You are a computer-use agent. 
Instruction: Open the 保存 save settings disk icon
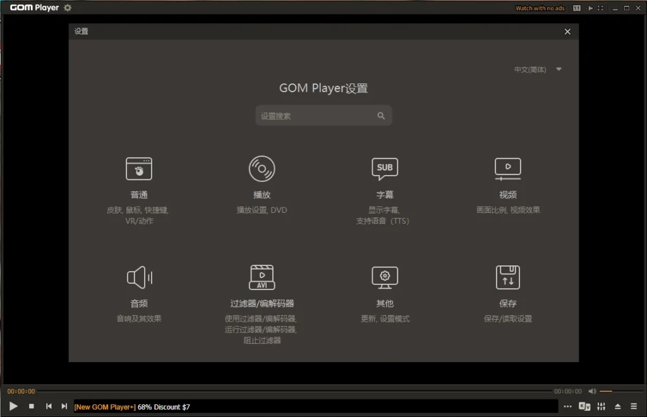click(508, 277)
